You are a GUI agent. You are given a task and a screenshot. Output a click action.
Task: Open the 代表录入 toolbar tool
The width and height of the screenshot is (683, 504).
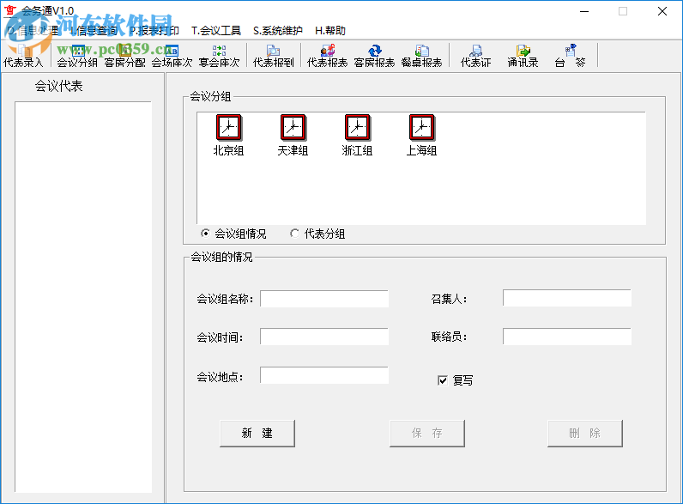point(23,55)
